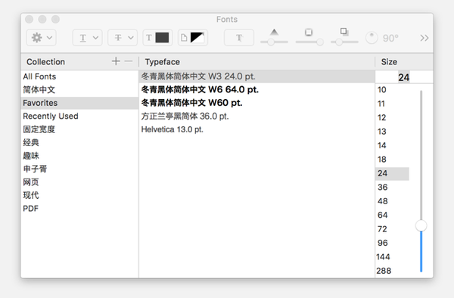Select font size 14
The image size is (454, 298).
[x=392, y=145]
